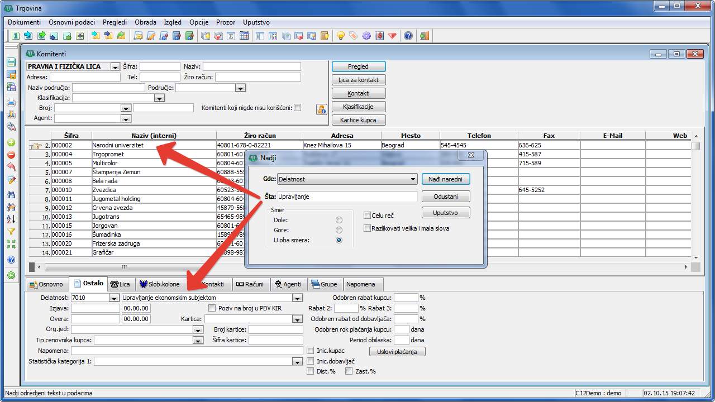Check 'Razlikovati velika i mala slova'
715x402 pixels.
pos(367,228)
